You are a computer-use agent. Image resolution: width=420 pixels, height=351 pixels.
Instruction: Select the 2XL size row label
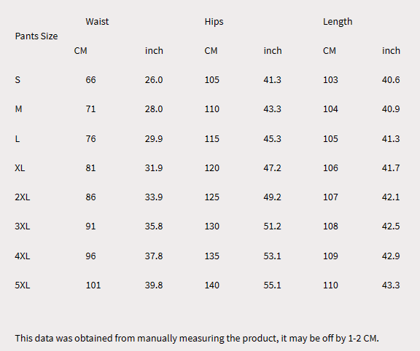[x=22, y=197]
